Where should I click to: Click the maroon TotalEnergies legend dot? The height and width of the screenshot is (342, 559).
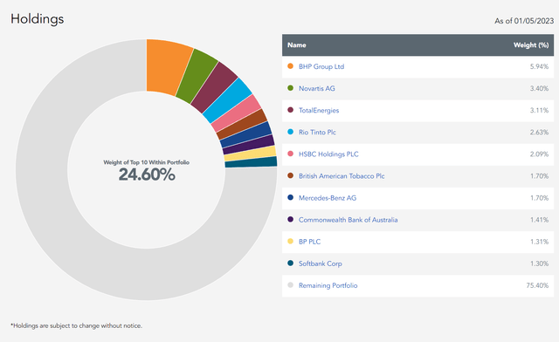coord(290,110)
